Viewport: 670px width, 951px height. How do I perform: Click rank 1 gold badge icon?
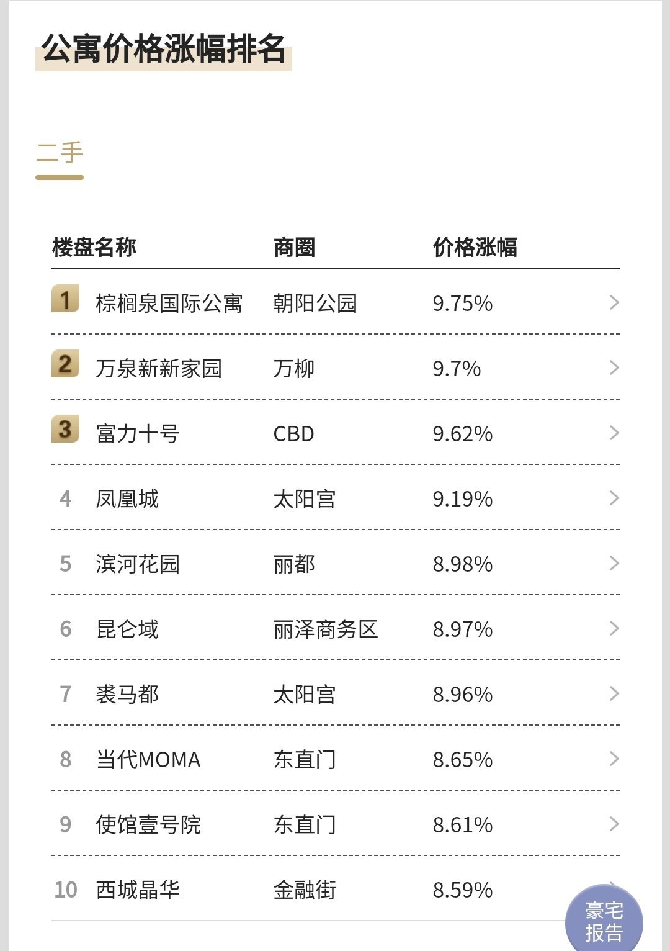(x=65, y=299)
